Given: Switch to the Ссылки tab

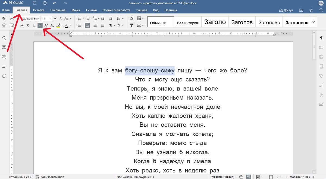Looking at the screenshot, I should [91, 10].
